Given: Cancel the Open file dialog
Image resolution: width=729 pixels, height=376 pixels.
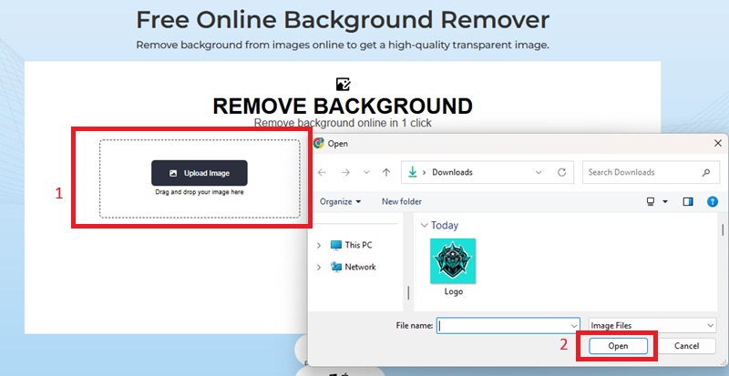Looking at the screenshot, I should click(x=686, y=346).
